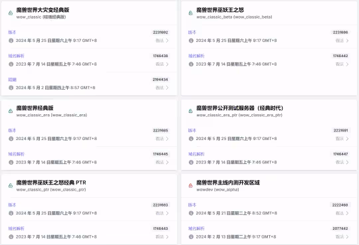359x245 pixels.
Task: Click the 魔兽世界巫妖王之怒经典 PTR title
Action: 51,183
